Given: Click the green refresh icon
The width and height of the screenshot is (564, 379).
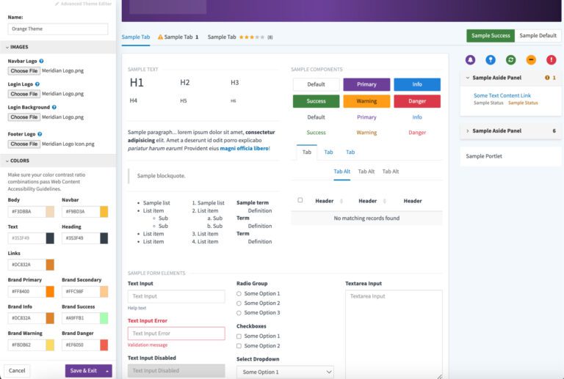Looking at the screenshot, I should [x=510, y=59].
